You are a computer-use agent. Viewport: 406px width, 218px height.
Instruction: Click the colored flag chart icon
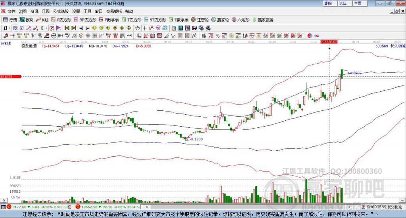click(59, 28)
